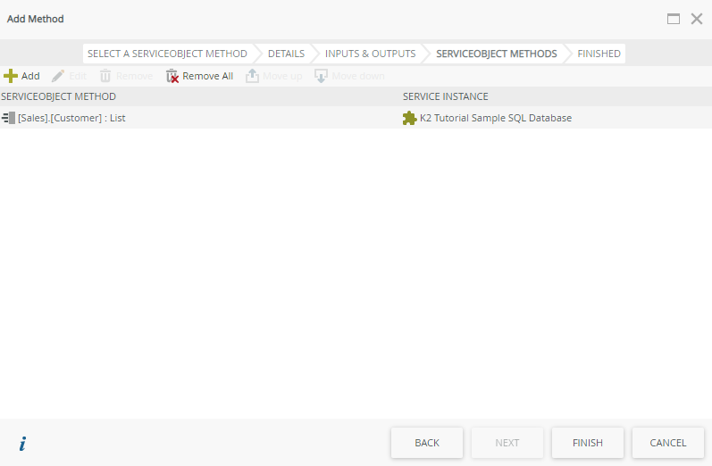Select the [Sales].[Customer] : List row

356,118
